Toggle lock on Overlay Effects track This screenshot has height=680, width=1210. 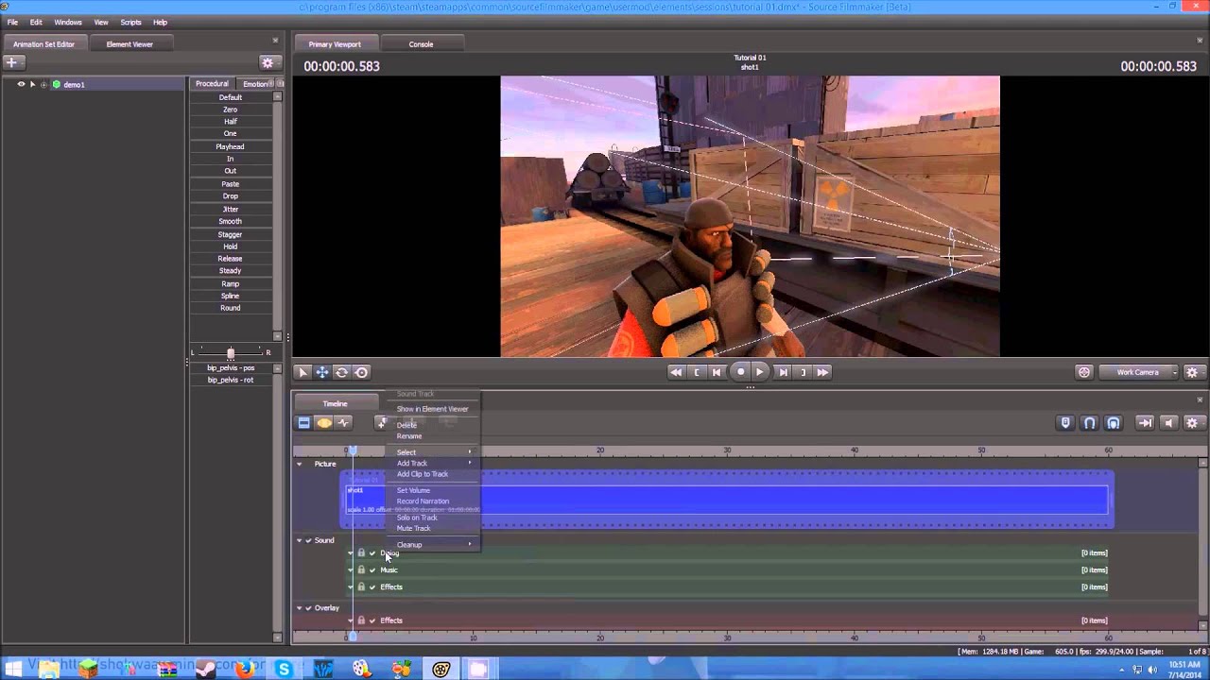[x=361, y=620]
